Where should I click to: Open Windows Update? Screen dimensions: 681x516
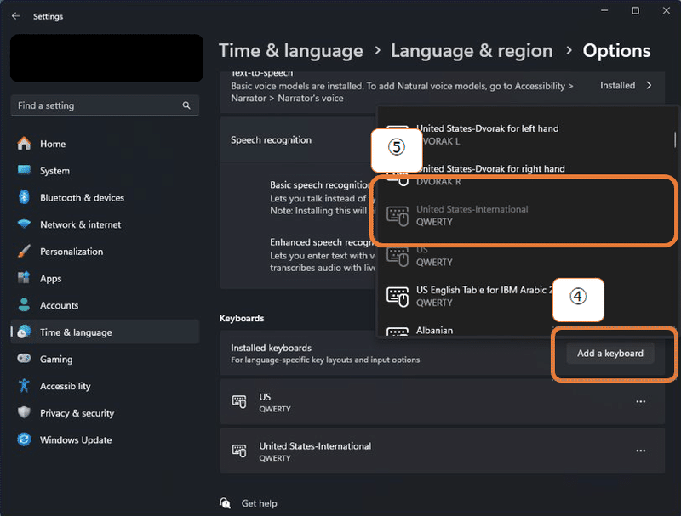[105, 439]
